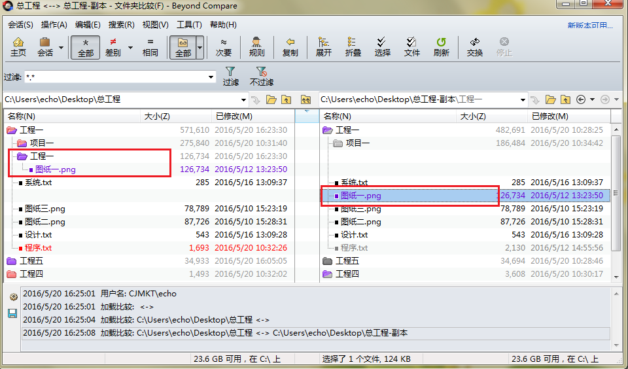Expand all folders with 展开
This screenshot has width=628, height=369.
pyautogui.click(x=324, y=47)
